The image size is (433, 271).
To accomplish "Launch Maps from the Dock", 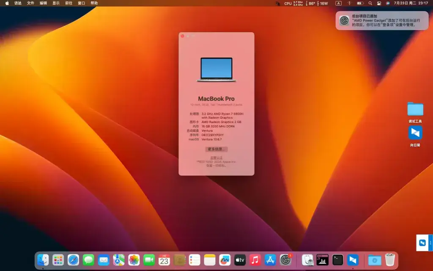I will tap(119, 260).
